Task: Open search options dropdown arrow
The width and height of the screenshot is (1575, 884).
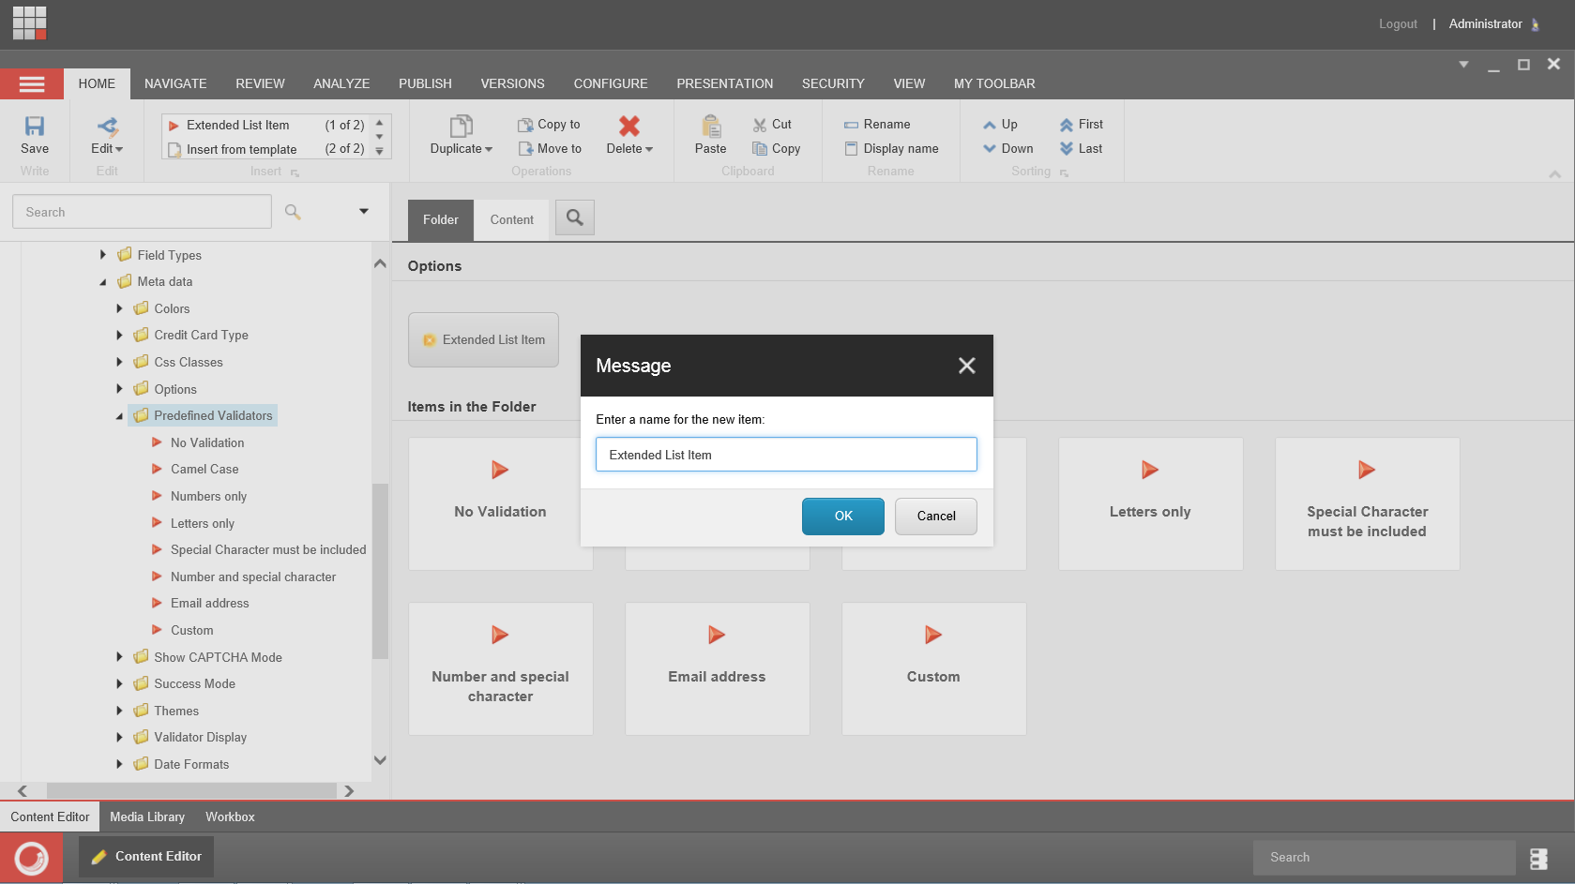Action: [x=364, y=212]
